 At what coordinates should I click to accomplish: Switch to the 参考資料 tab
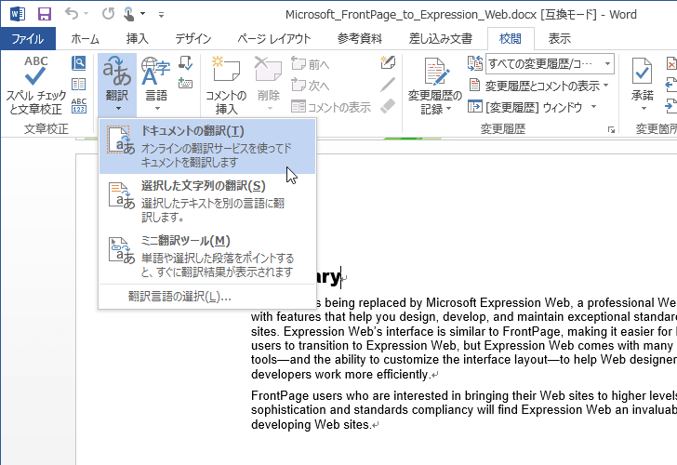click(360, 39)
